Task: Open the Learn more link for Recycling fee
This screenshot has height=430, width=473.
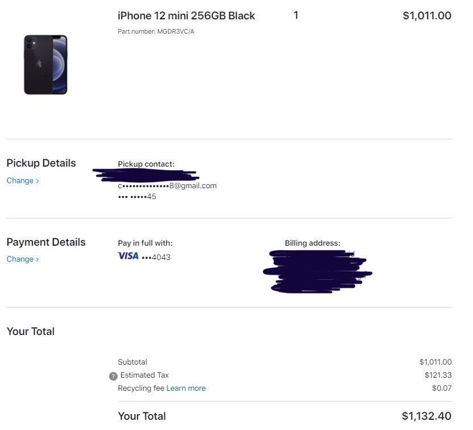Action: pos(186,388)
